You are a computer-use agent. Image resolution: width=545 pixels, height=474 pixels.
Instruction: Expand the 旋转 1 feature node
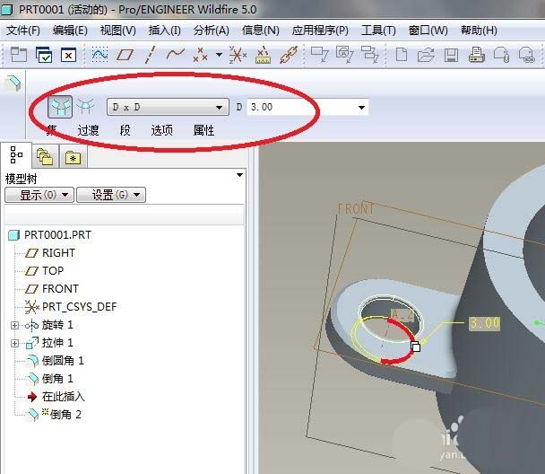click(14, 325)
